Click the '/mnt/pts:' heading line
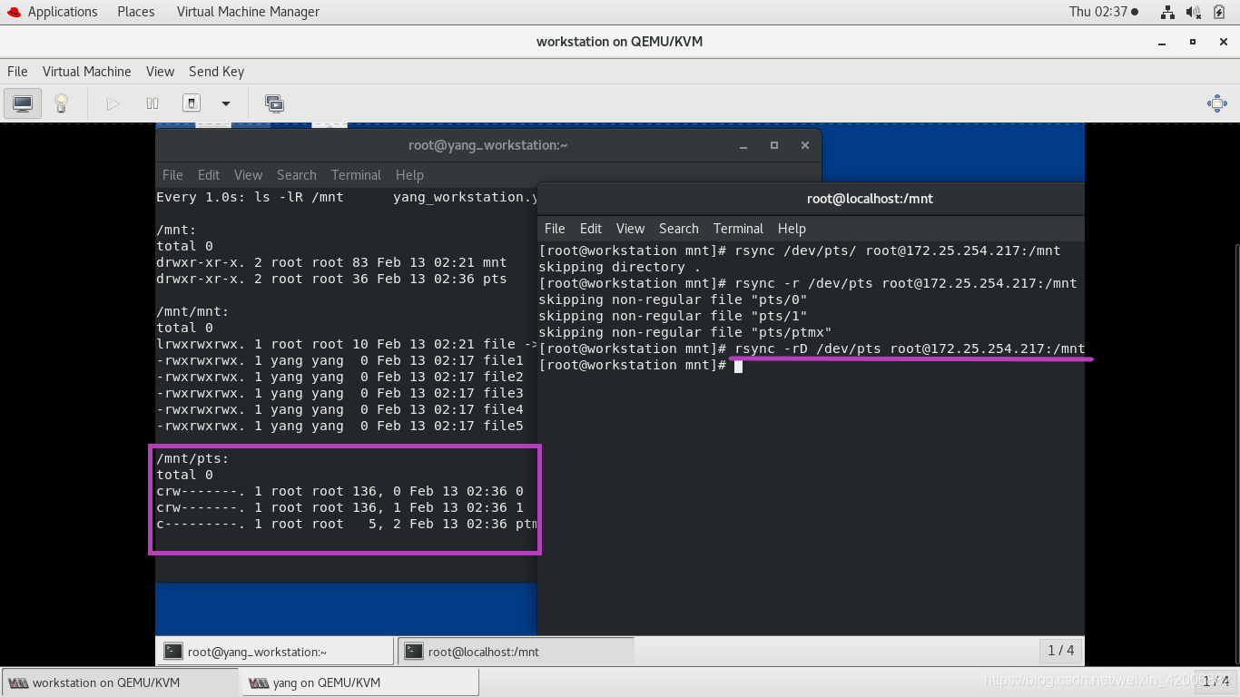 (192, 458)
